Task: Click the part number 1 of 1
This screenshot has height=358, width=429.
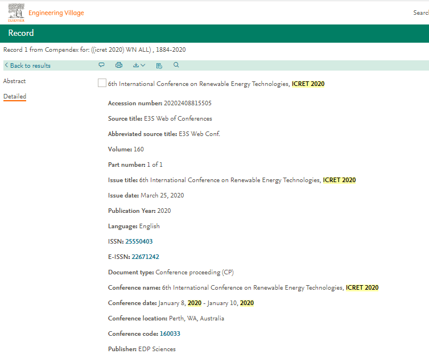Action: 155,164
